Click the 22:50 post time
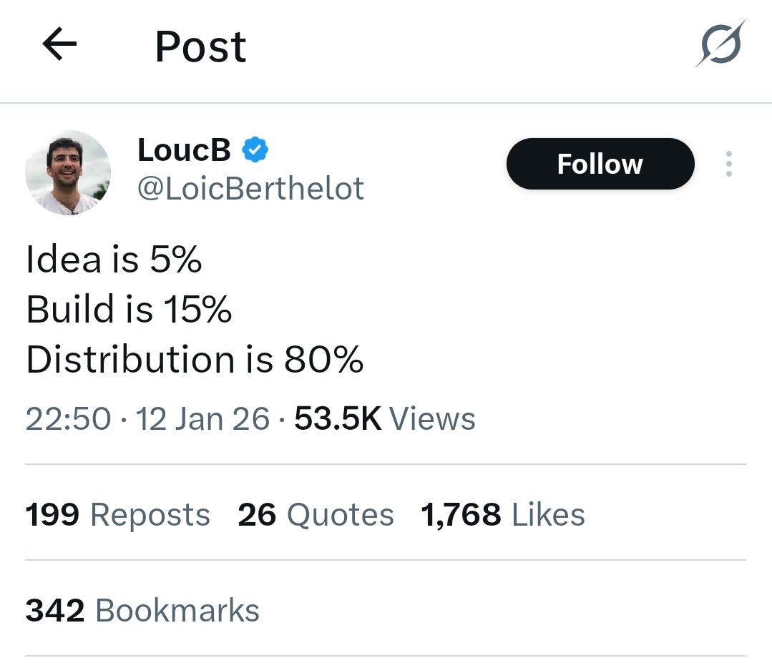Viewport: 772px width, 668px height. pos(69,419)
